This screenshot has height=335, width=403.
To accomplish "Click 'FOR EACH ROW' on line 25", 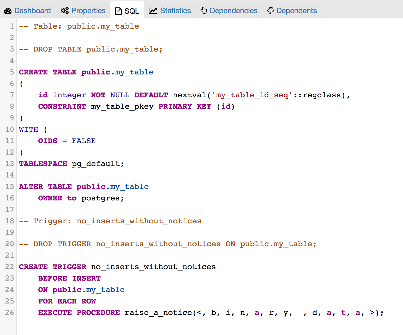I will pos(67,301).
